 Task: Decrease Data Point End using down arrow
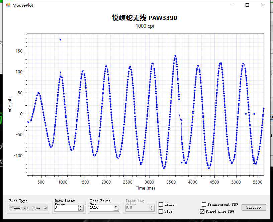[x=116, y=209]
